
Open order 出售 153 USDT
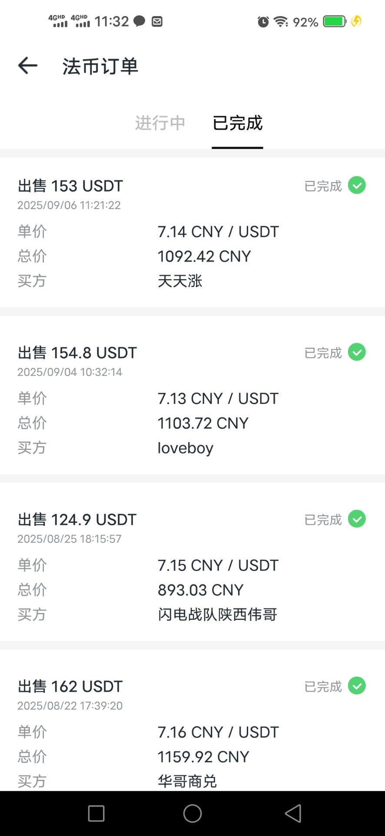192,233
